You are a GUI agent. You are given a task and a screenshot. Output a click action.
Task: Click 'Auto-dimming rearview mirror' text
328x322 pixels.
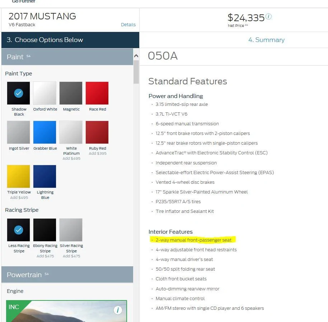187,289
